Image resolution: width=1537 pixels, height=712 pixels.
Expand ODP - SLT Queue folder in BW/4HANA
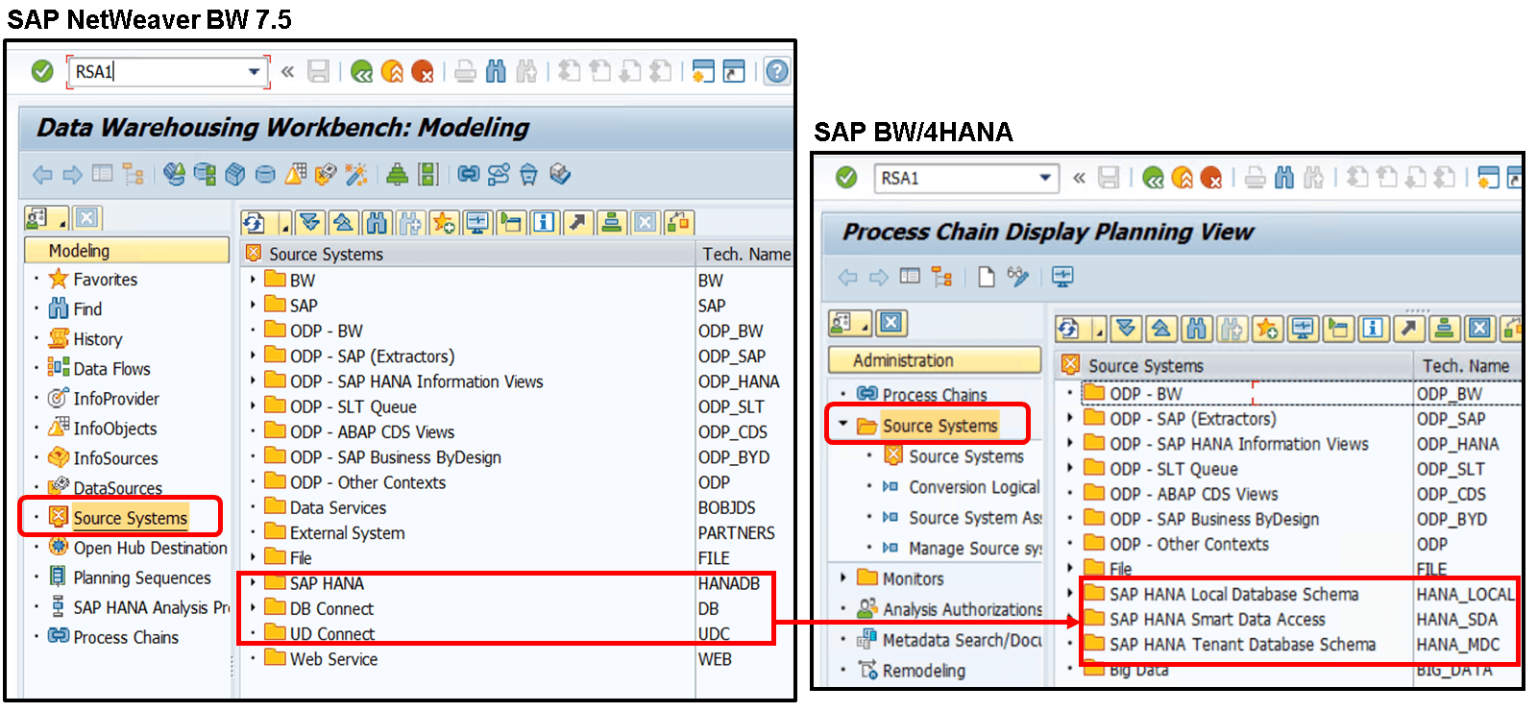pyautogui.click(x=1070, y=469)
